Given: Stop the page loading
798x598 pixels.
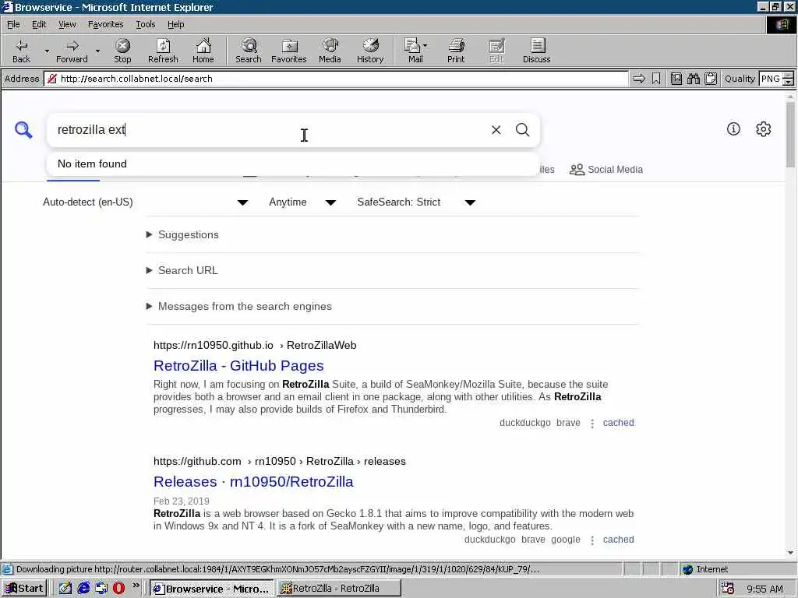Looking at the screenshot, I should pyautogui.click(x=122, y=51).
